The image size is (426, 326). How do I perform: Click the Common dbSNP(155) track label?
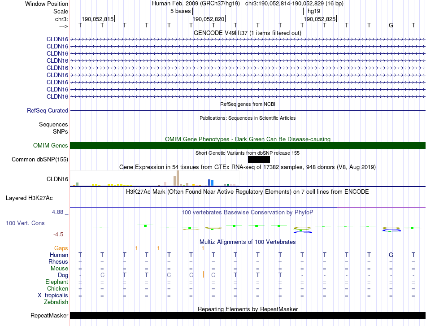[x=39, y=160]
